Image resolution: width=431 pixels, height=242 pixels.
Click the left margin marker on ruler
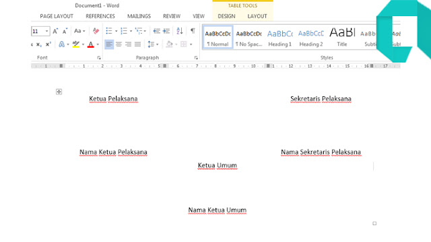[61, 66]
